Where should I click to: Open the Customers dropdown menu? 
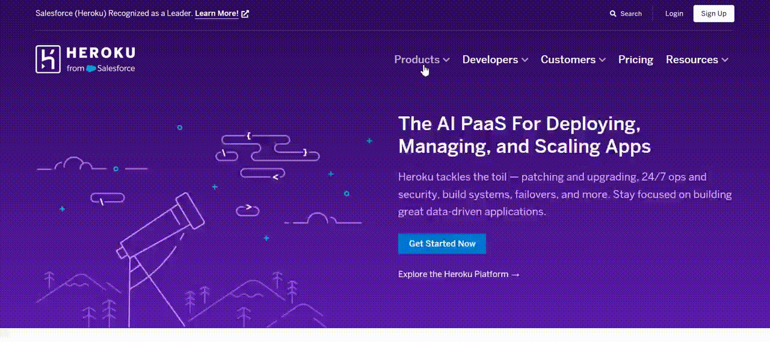click(573, 60)
